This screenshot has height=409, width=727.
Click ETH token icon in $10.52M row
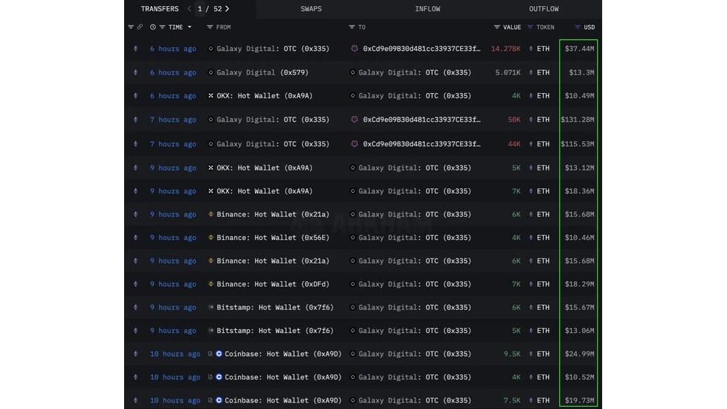pyautogui.click(x=531, y=377)
